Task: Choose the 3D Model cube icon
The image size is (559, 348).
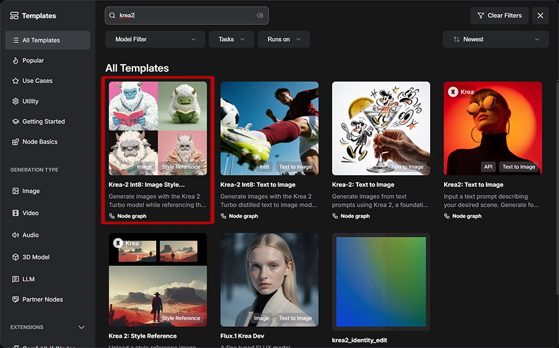Action: point(15,257)
